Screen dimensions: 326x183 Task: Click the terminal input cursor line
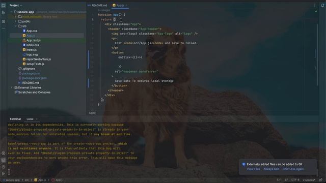pos(9,172)
